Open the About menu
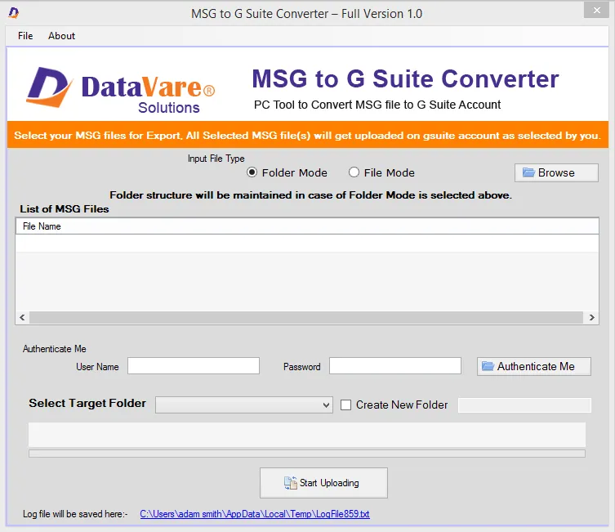 tap(61, 36)
